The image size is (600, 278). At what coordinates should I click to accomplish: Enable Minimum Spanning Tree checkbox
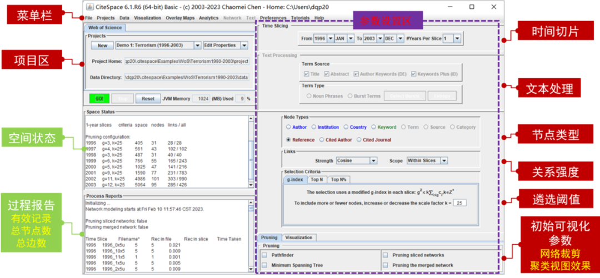pos(264,265)
